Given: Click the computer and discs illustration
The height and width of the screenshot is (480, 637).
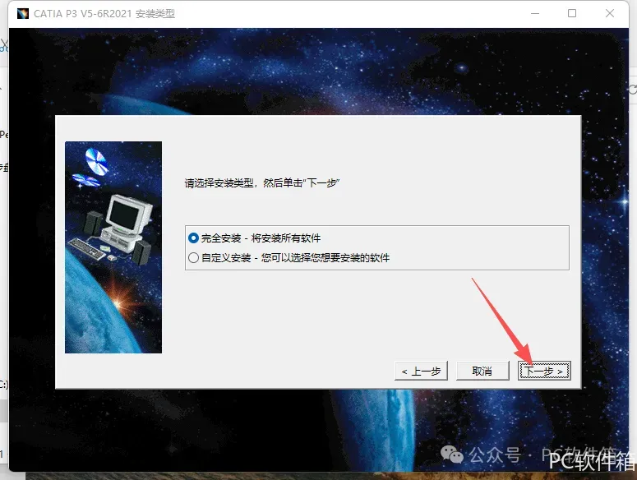Looking at the screenshot, I should click(113, 247).
